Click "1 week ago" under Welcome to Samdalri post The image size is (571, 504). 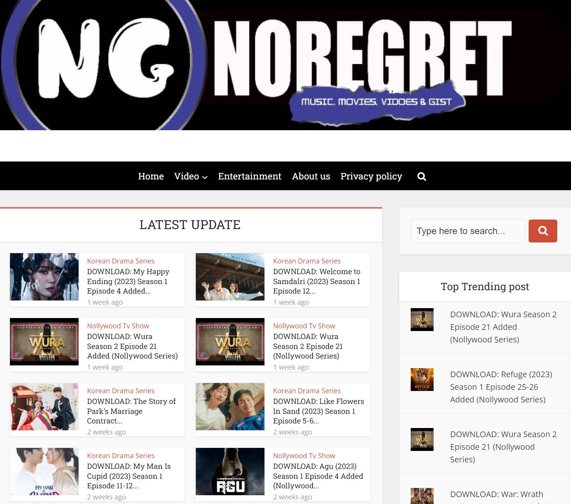tap(291, 302)
